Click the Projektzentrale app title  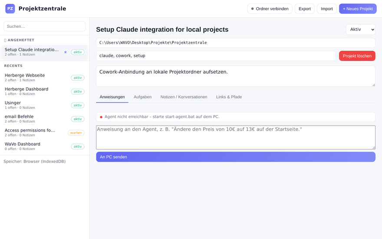43,9
